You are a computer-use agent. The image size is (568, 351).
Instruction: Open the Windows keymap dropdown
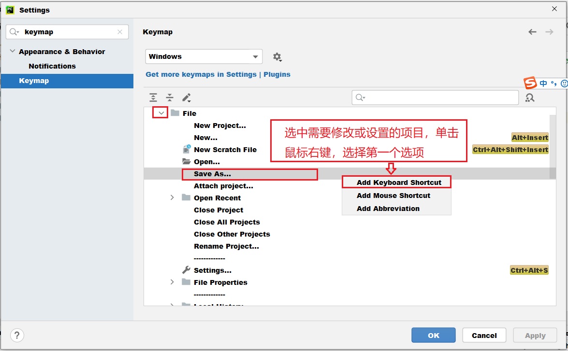tap(204, 56)
